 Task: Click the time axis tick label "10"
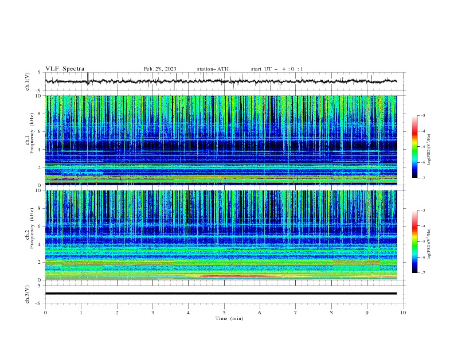pos(403,313)
